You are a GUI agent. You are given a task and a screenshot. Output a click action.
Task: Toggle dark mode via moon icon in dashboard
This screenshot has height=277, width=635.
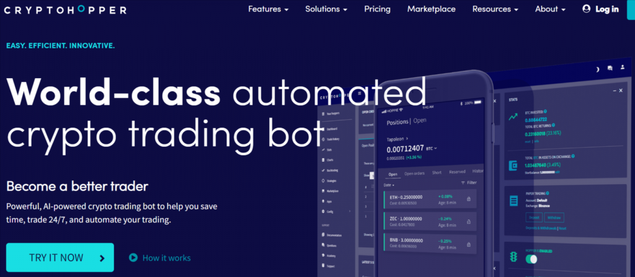[x=597, y=69]
